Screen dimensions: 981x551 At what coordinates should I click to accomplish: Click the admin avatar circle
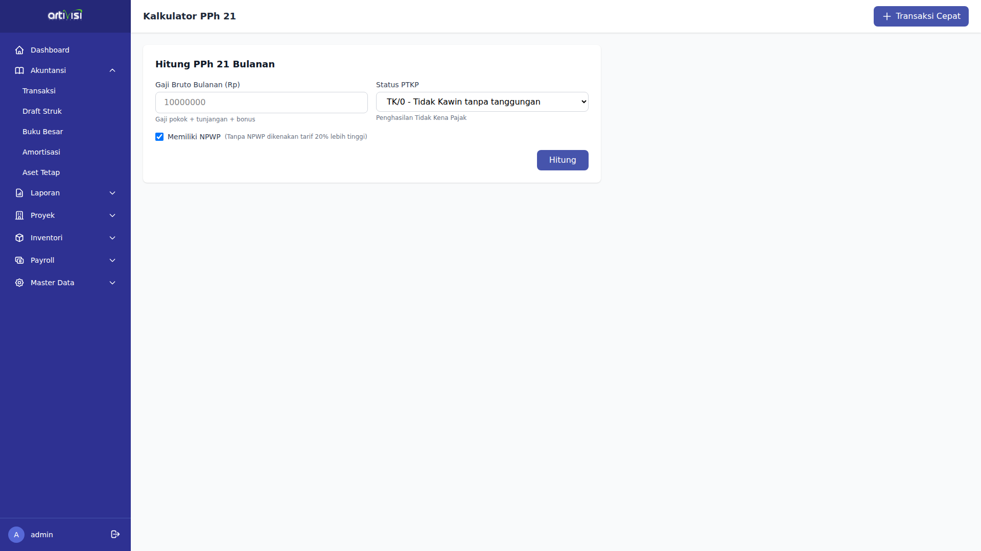(16, 535)
